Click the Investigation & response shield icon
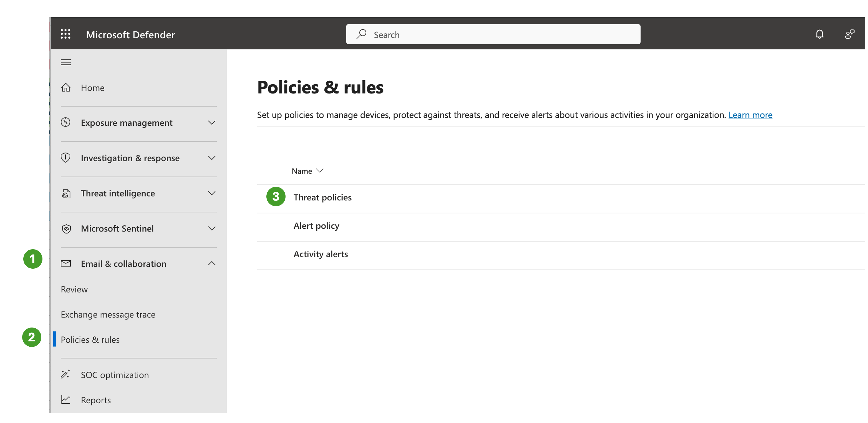 pos(66,158)
